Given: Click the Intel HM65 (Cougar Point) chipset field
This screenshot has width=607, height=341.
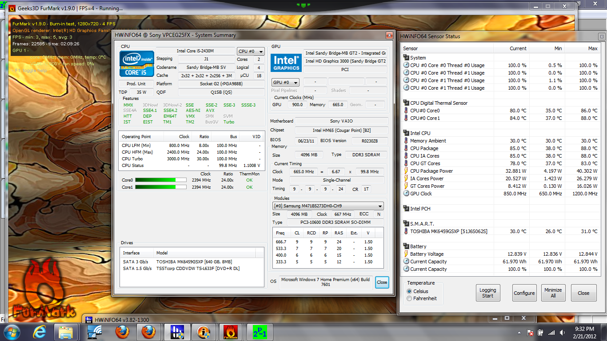Looking at the screenshot, I should click(341, 130).
